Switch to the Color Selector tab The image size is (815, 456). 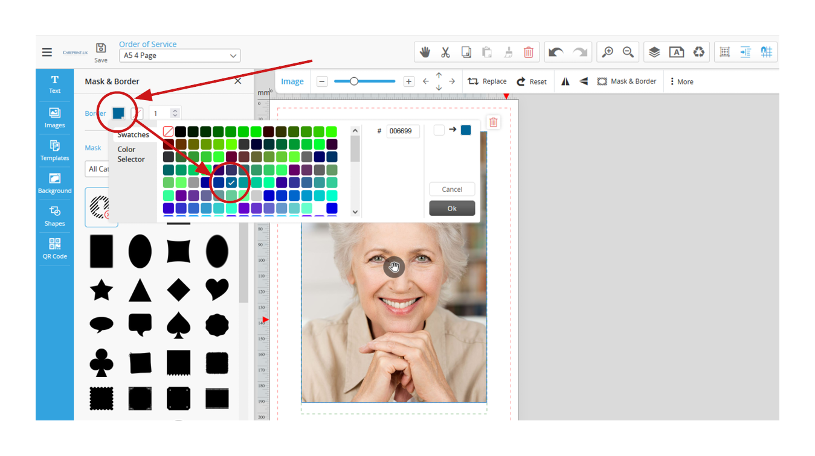coord(131,154)
